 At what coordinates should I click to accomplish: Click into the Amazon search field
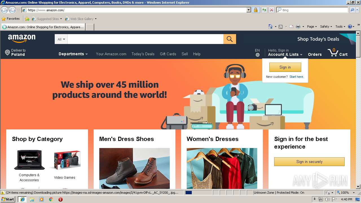pos(146,39)
